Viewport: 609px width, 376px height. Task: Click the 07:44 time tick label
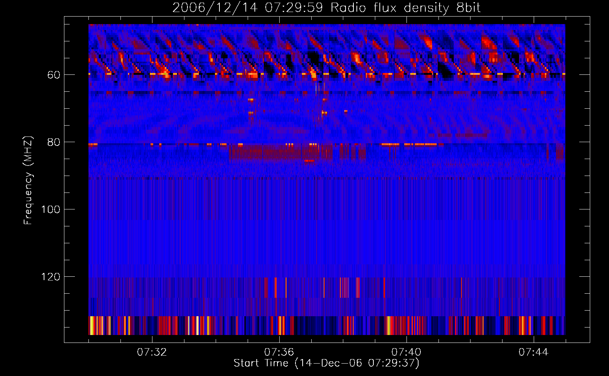point(533,352)
